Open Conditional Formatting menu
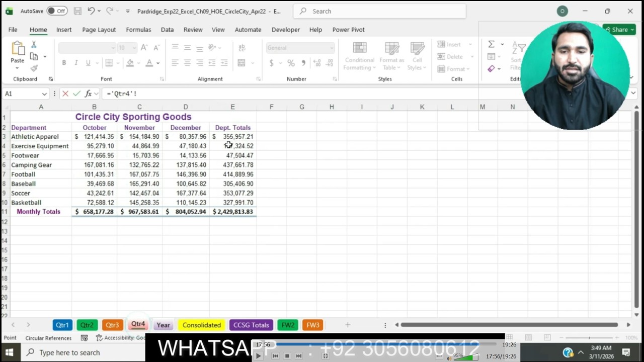The image size is (644, 362). point(359,56)
